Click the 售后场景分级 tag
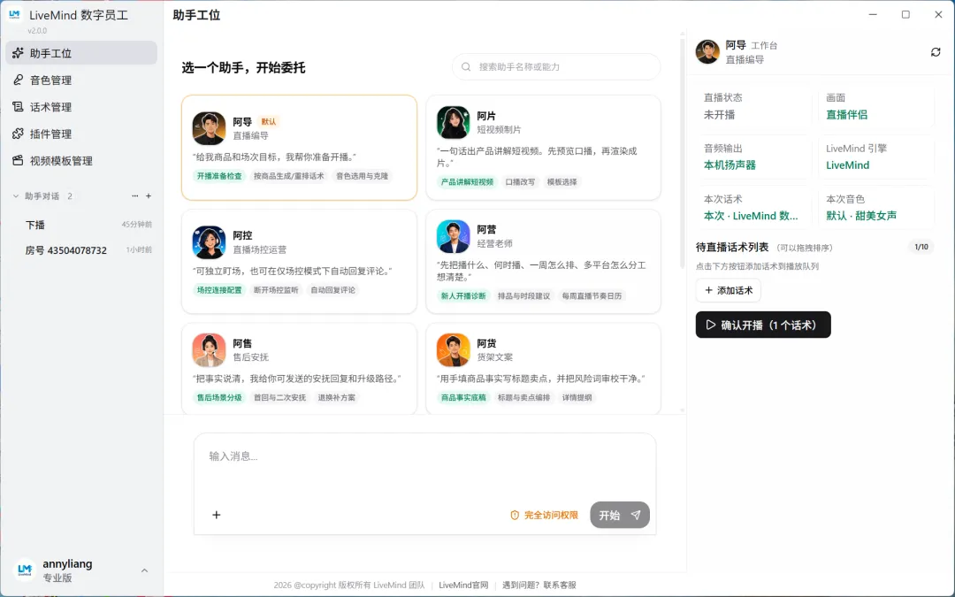 (219, 397)
